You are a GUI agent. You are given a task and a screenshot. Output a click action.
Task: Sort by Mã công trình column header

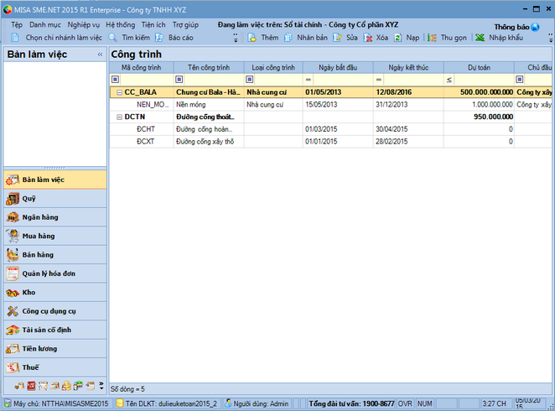[x=141, y=68]
